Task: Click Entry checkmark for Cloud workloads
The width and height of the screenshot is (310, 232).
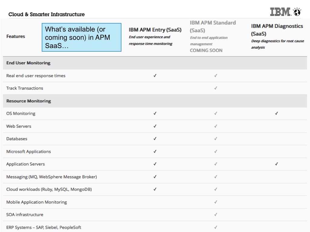Action: [x=155, y=189]
